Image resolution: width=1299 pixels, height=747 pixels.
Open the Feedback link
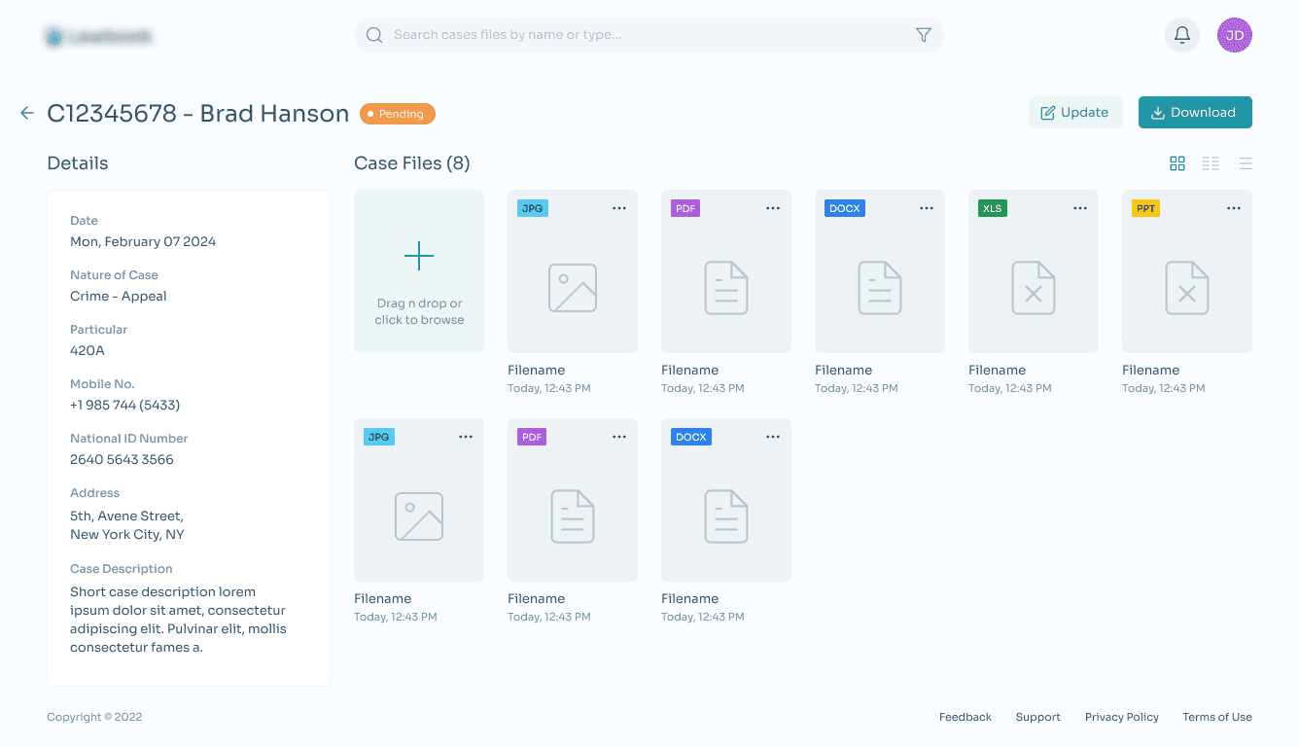click(x=965, y=717)
